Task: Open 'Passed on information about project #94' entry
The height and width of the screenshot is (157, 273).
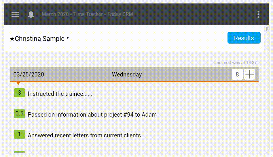Action: tap(92, 115)
